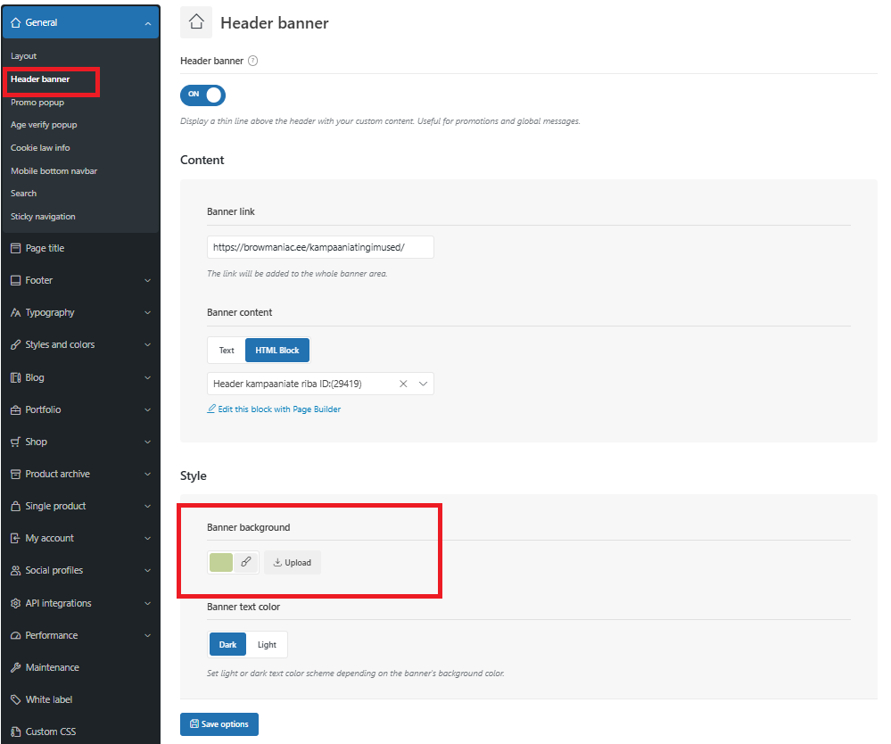Screen dimensions: 891x744
Task: Expand Styles and colors chevron
Action: (x=148, y=345)
